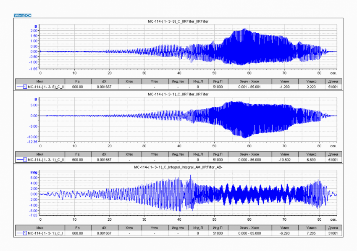Click the -12.35 Y-axis minimum label
This screenshot has height=251, width=357.
(x=32, y=141)
